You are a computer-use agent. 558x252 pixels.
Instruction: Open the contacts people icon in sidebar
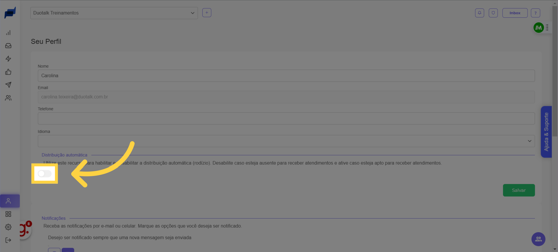[x=8, y=98]
